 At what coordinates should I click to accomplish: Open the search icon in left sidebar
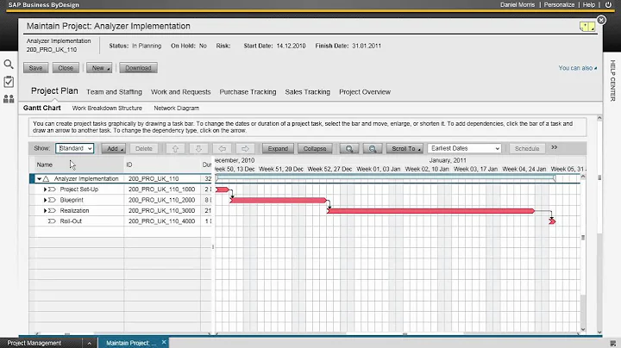(9, 64)
